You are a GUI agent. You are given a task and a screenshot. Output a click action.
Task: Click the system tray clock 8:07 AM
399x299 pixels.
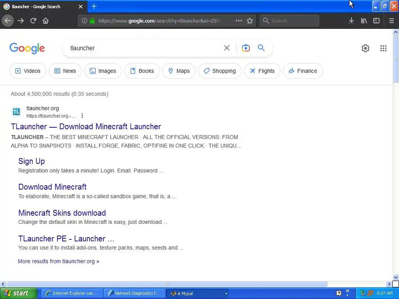tap(385, 294)
